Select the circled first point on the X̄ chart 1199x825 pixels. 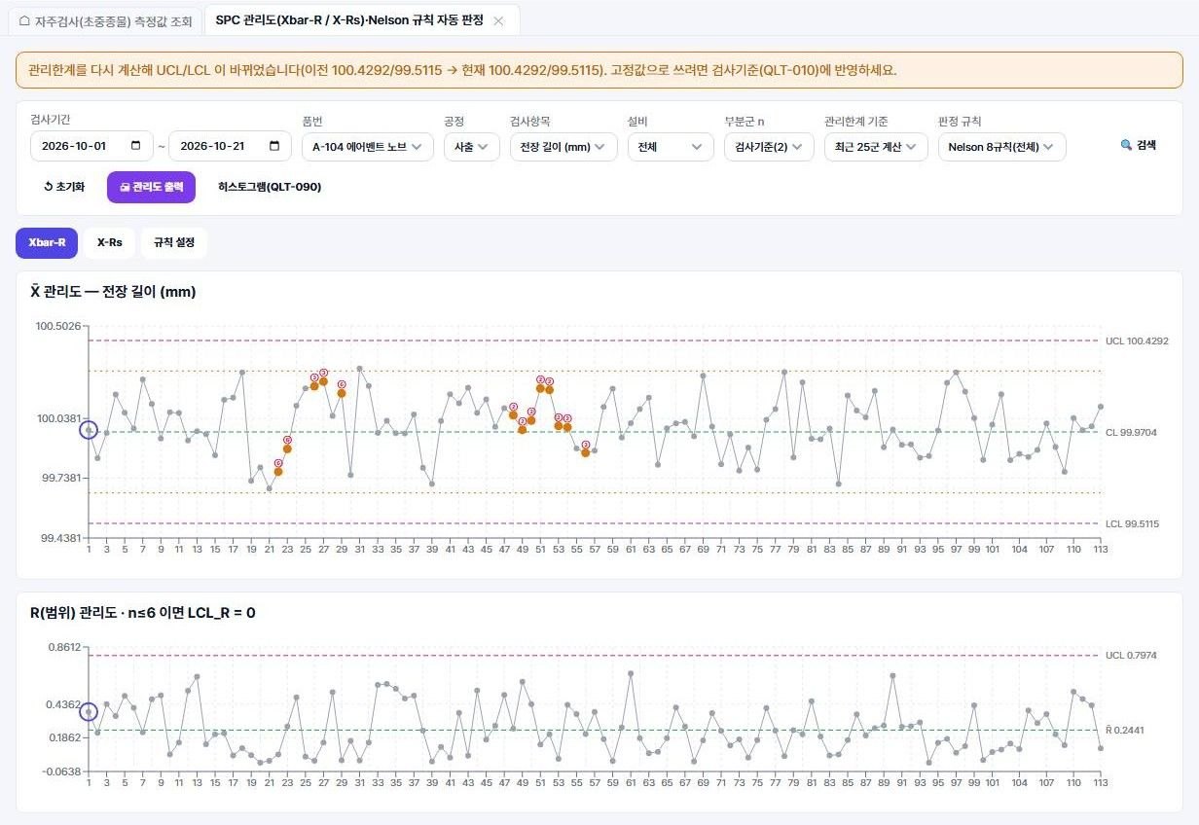coord(89,429)
